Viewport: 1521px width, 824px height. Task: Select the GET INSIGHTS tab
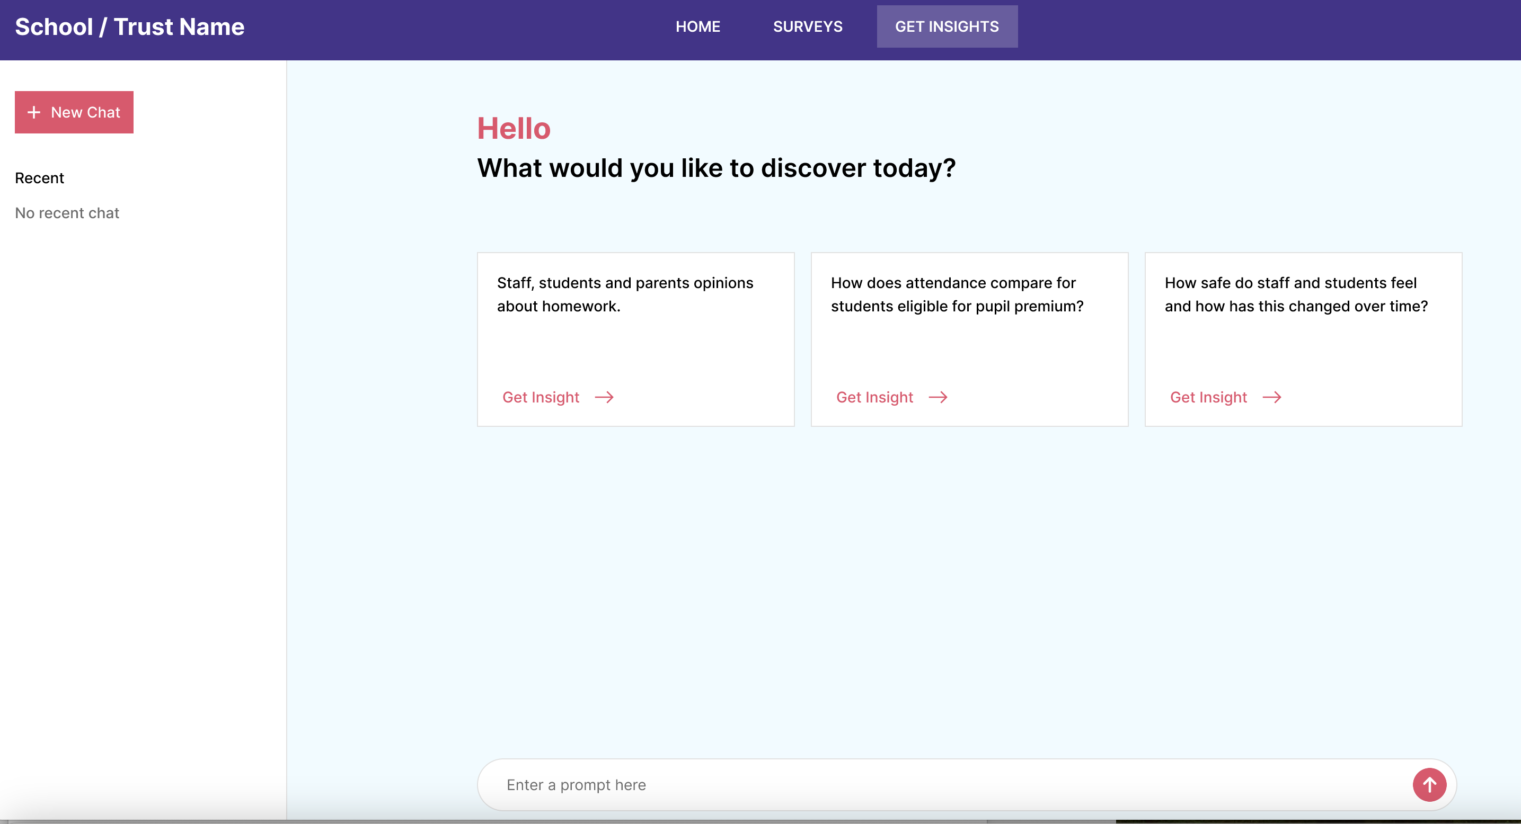947,26
